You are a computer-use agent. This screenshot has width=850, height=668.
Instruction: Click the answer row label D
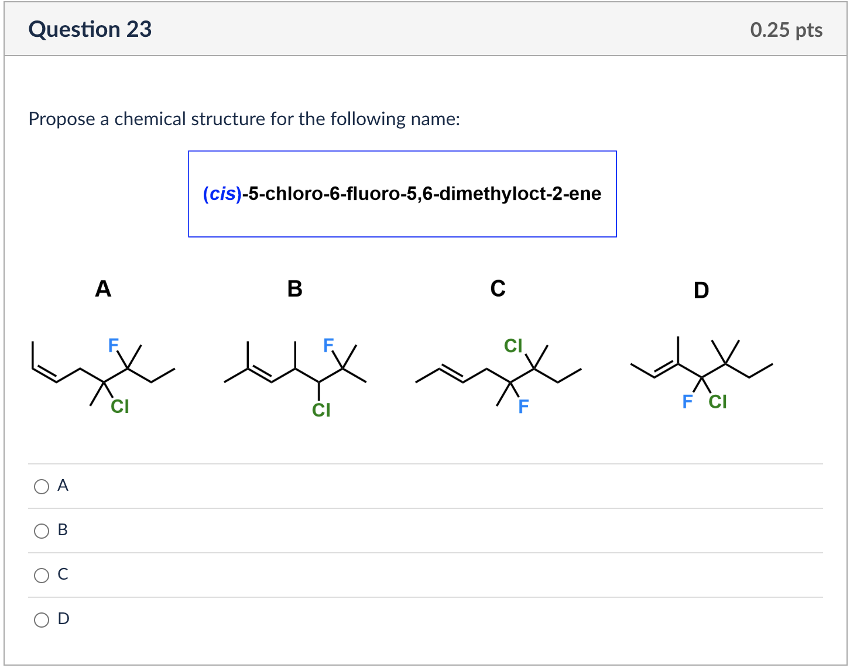pos(63,619)
